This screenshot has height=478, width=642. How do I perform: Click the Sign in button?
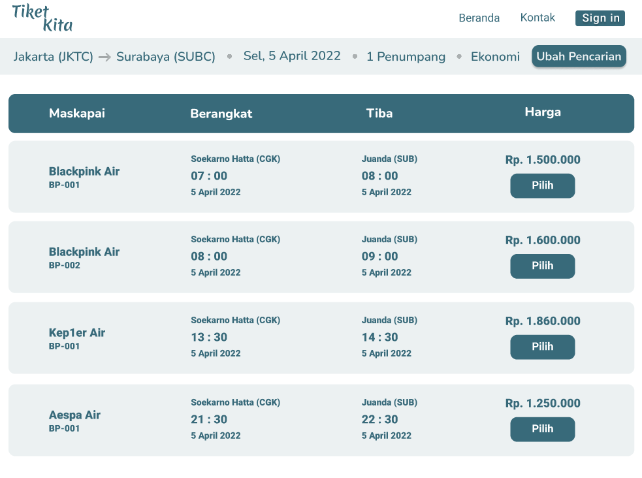[600, 18]
